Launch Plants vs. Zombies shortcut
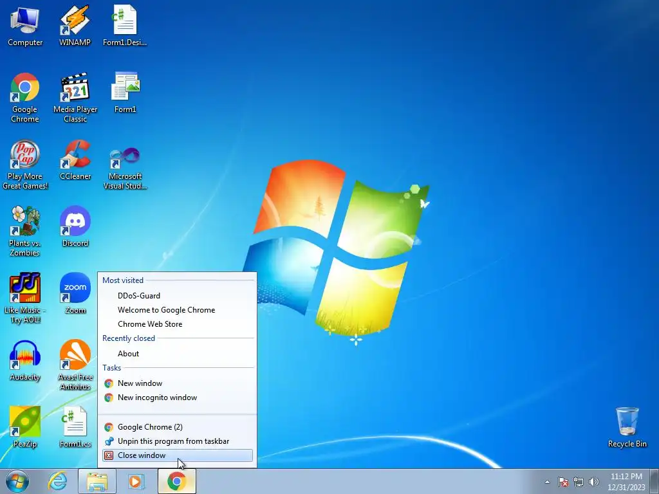 pos(25,231)
